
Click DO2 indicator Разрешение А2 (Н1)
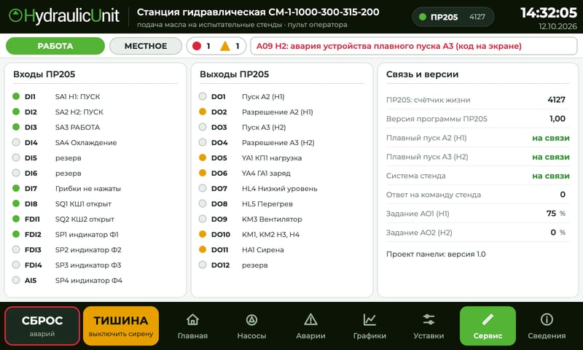point(203,112)
